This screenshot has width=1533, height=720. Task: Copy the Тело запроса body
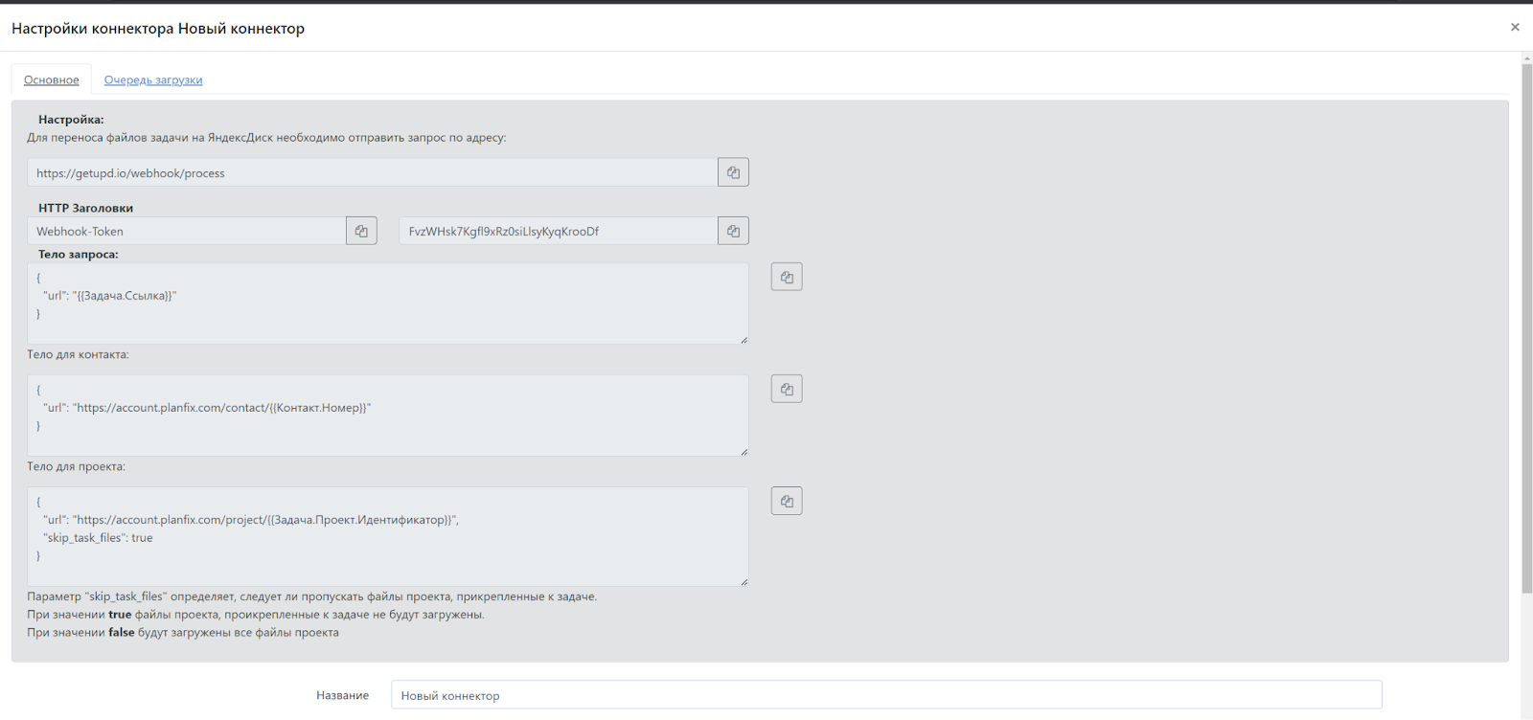(787, 277)
